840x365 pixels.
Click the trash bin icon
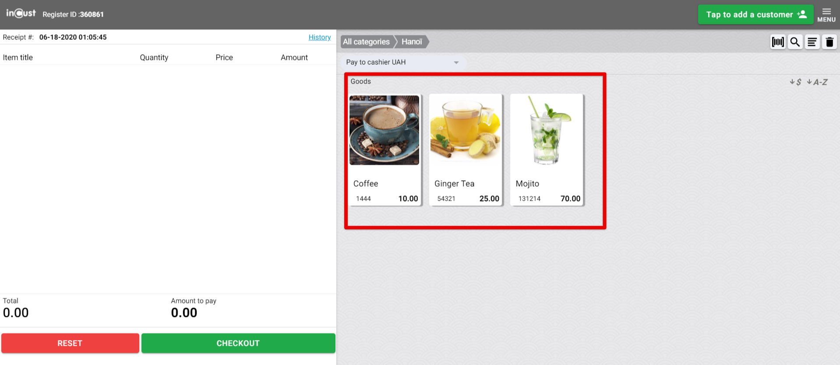coord(829,42)
